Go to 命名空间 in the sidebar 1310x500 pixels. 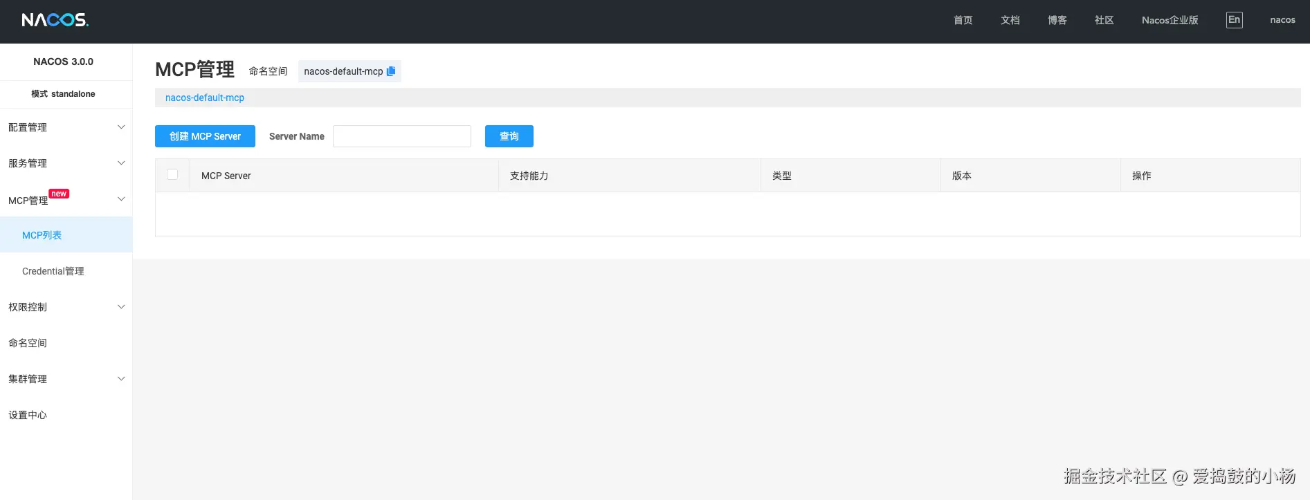click(x=66, y=343)
